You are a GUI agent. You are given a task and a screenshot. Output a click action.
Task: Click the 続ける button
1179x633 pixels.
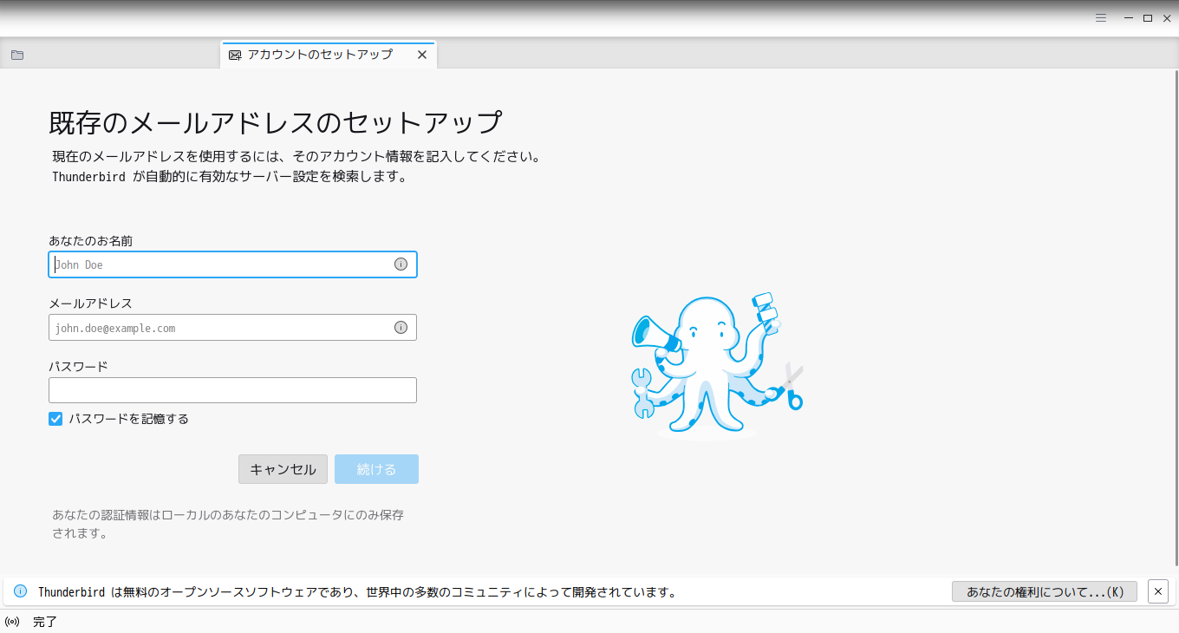(376, 469)
